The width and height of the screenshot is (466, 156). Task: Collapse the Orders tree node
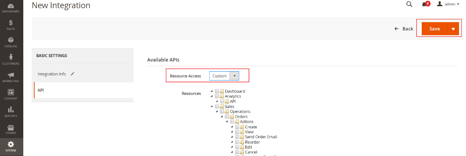coord(222,117)
